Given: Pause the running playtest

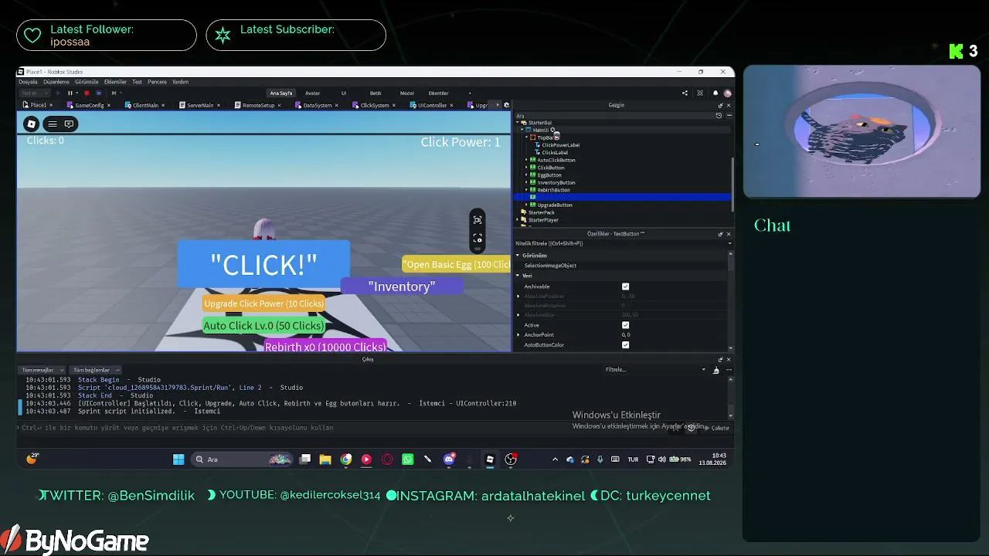Looking at the screenshot, I should click(70, 93).
